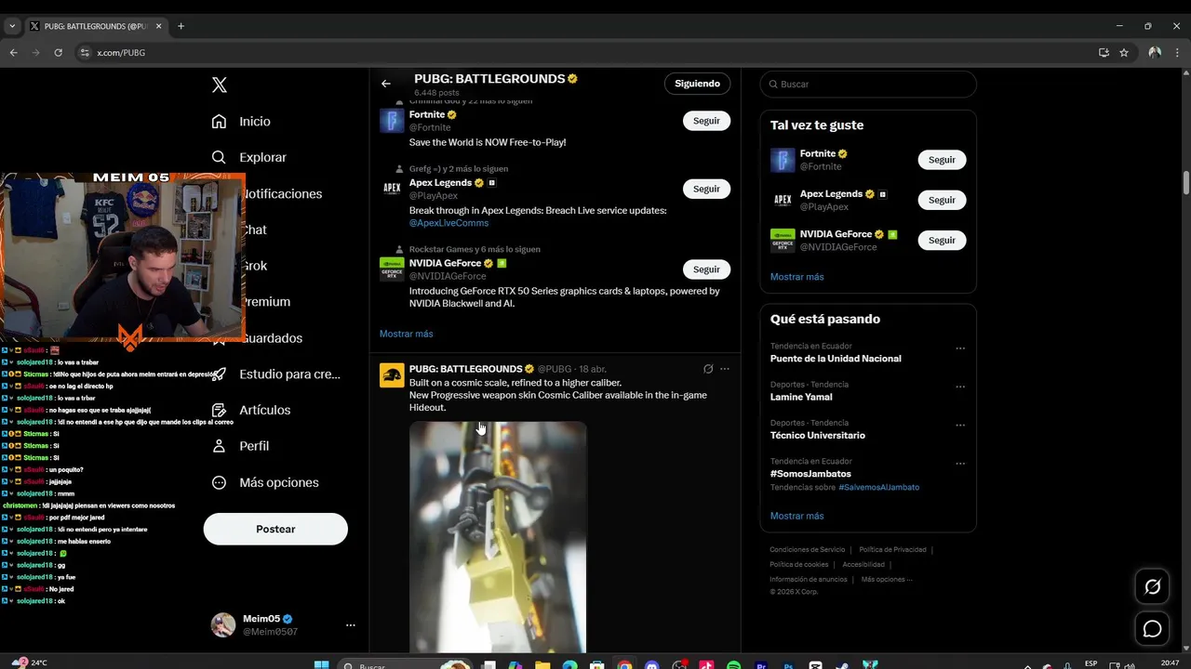The image size is (1191, 669).
Task: Follow Apex Legends in Tal vez te guste
Action: [942, 200]
